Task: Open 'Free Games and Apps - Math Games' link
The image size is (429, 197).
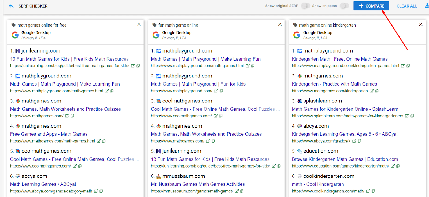Action: point(49,134)
